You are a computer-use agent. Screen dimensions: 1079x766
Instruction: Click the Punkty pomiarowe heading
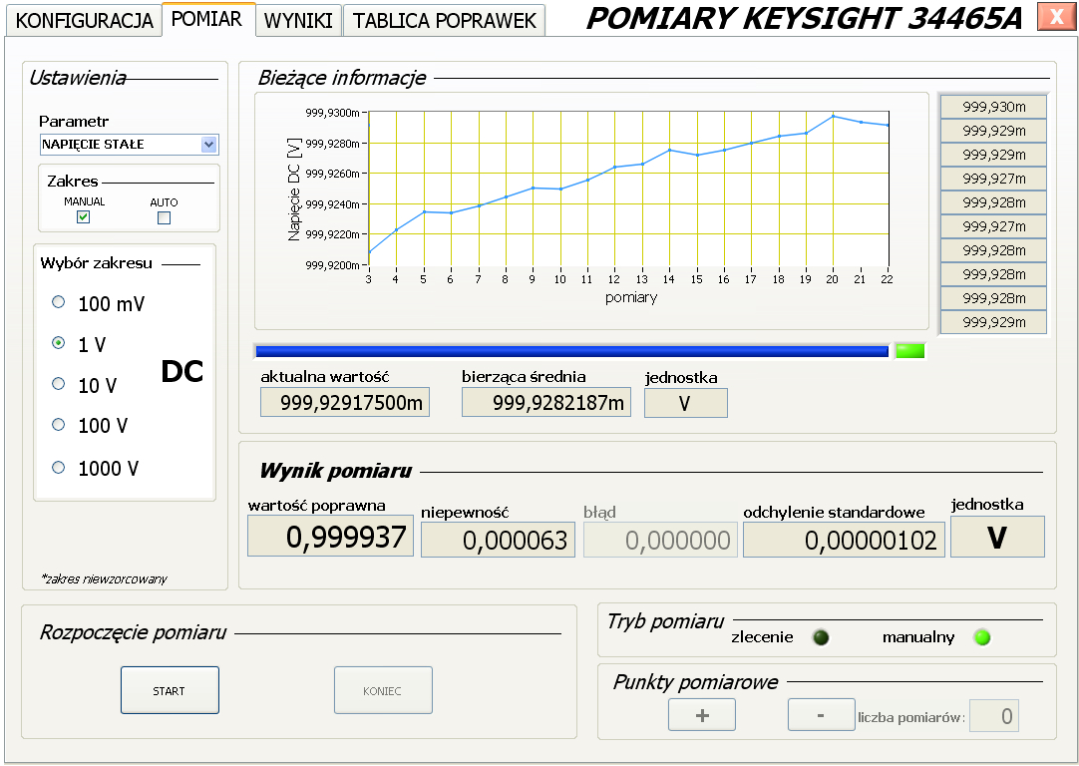[x=696, y=682]
